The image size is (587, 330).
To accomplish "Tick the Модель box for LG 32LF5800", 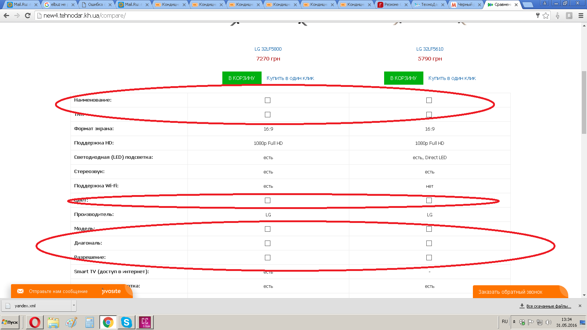I will click(x=268, y=229).
